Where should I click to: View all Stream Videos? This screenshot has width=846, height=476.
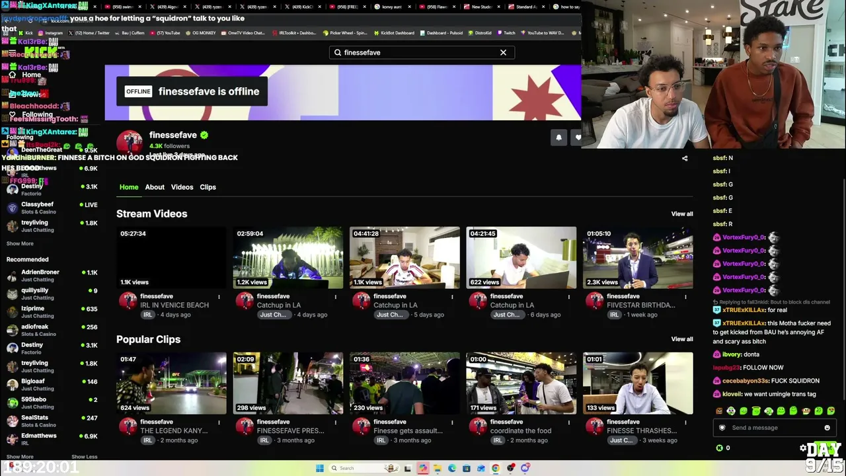point(682,214)
